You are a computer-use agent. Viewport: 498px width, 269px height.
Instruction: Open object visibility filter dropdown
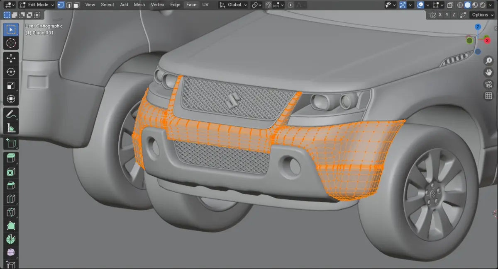[391, 5]
